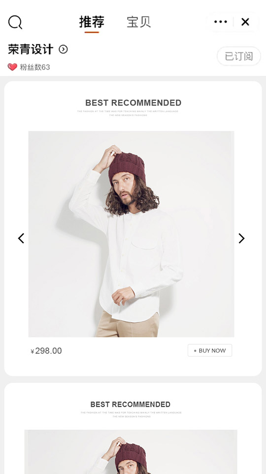The width and height of the screenshot is (266, 474).
Task: Click the 粉丝数63 follower count
Action: coord(34,67)
